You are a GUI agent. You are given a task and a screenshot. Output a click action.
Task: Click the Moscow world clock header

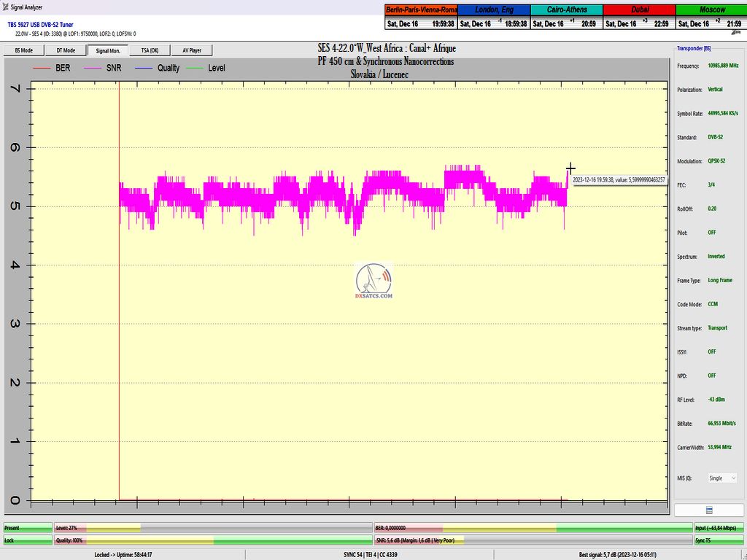click(711, 10)
